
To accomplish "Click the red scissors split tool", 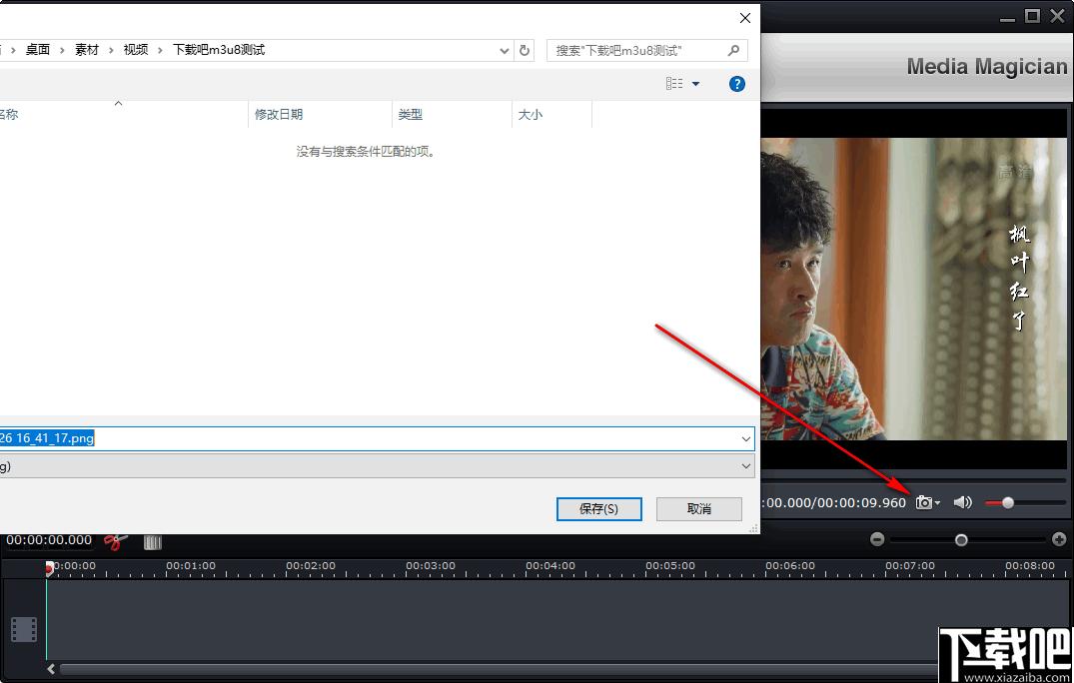I will pos(116,541).
